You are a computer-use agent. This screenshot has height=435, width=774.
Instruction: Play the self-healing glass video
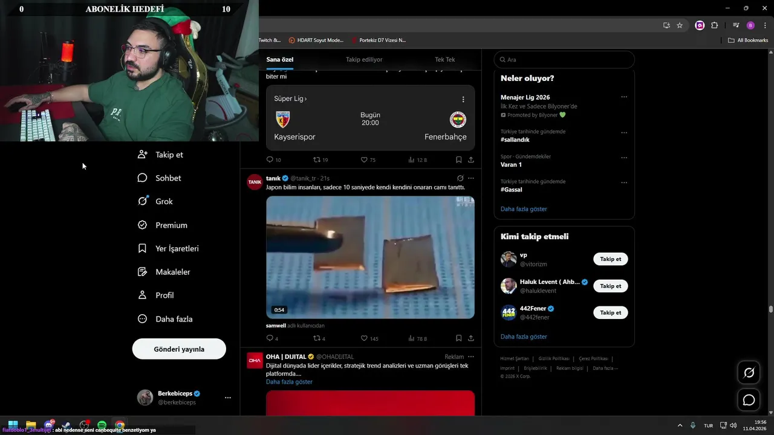[x=370, y=257]
